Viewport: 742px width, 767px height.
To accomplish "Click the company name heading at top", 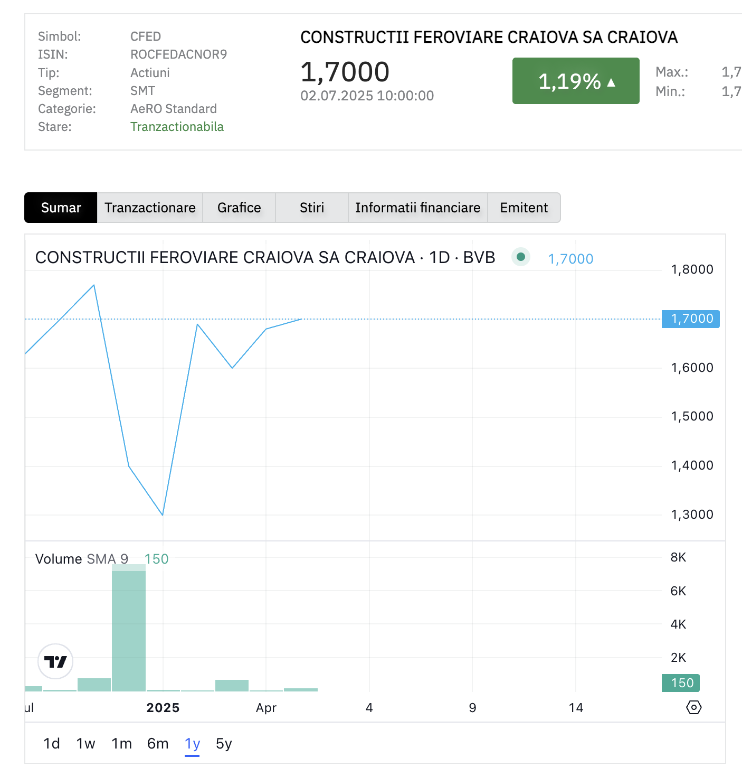I will point(489,37).
